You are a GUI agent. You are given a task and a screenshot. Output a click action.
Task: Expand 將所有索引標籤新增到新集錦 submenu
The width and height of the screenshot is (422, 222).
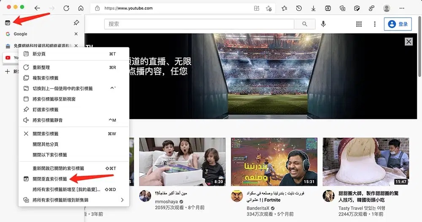click(x=74, y=200)
